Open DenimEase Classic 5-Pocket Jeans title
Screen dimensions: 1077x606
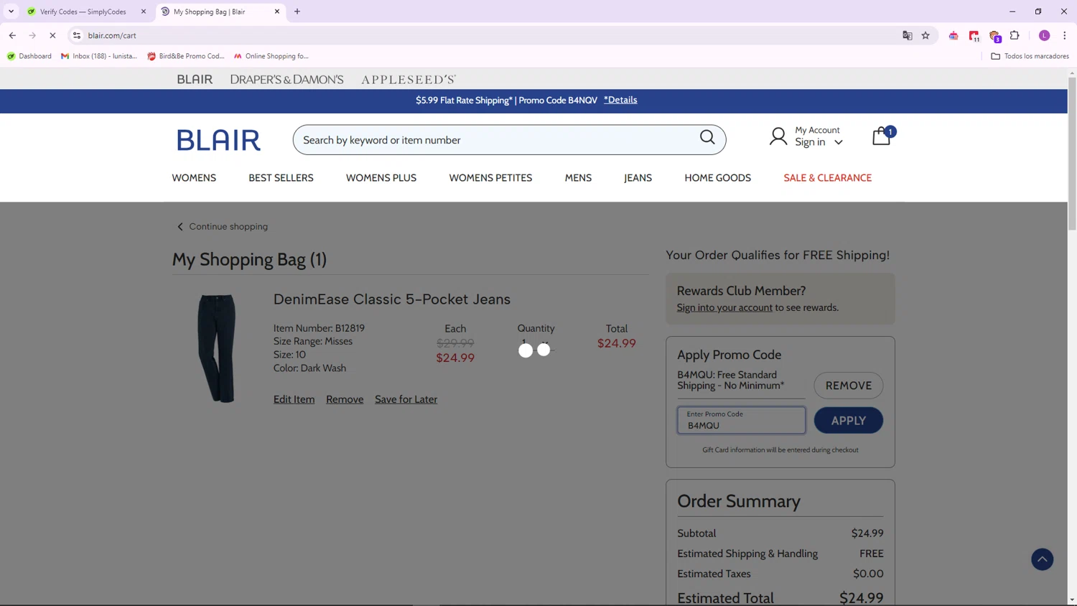391,299
